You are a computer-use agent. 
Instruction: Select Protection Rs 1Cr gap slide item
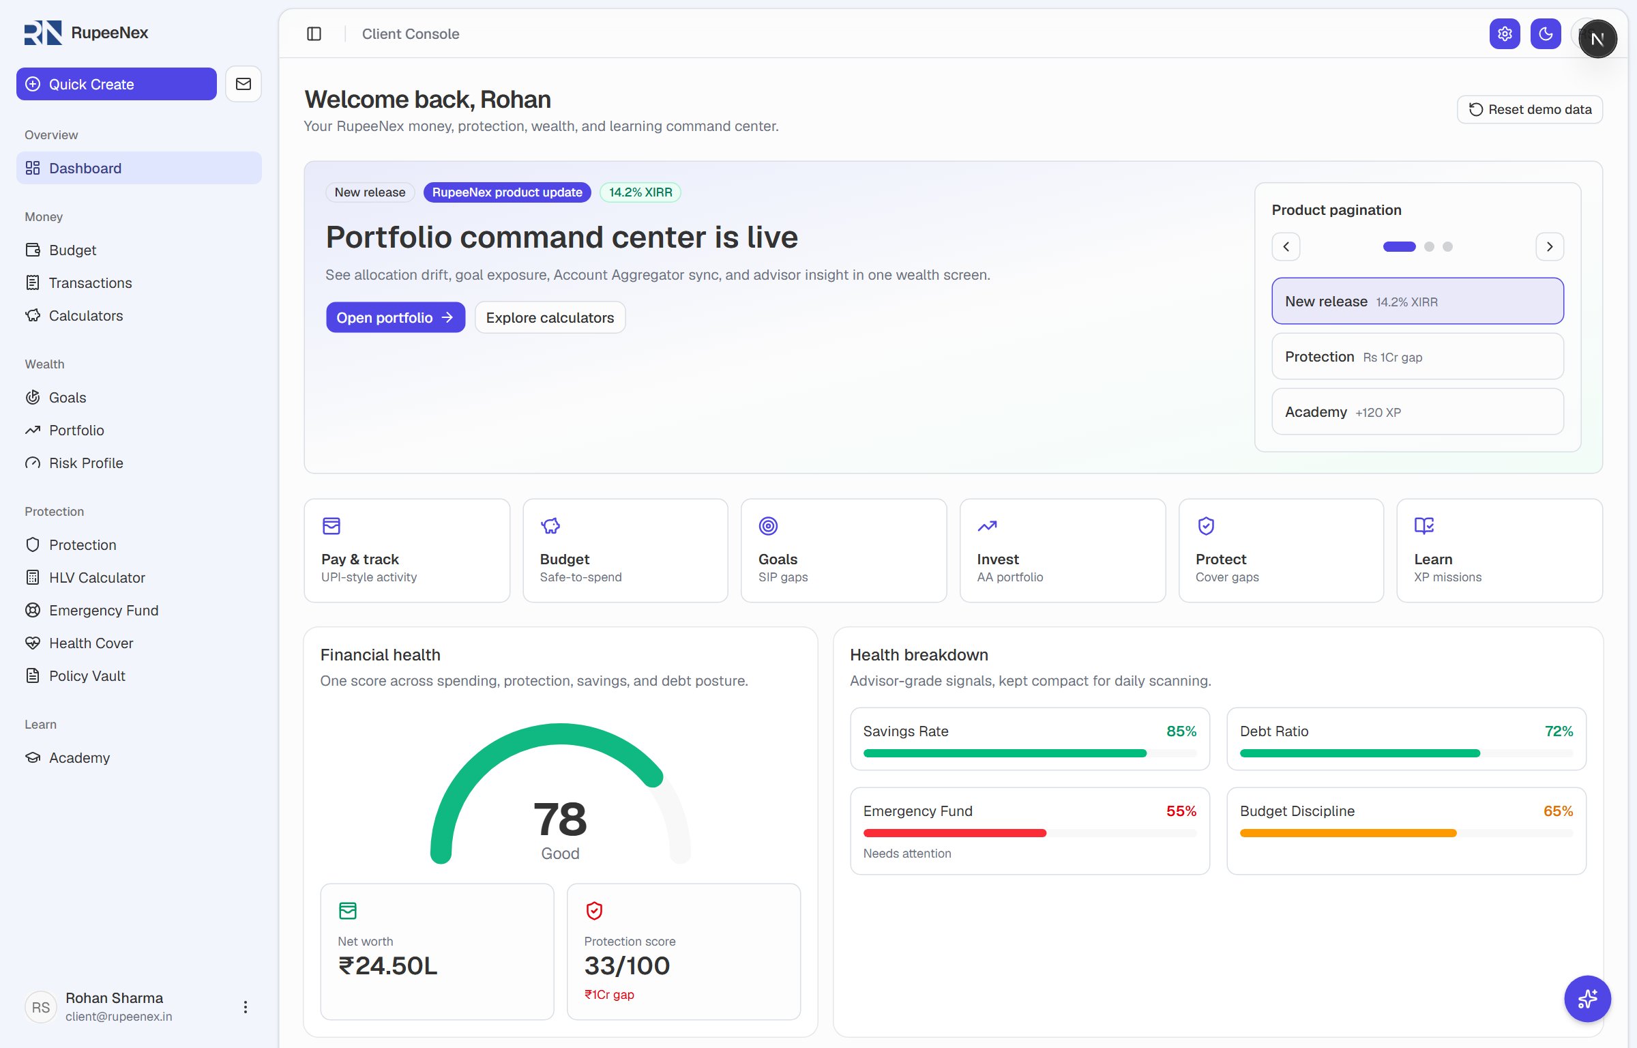(1417, 356)
